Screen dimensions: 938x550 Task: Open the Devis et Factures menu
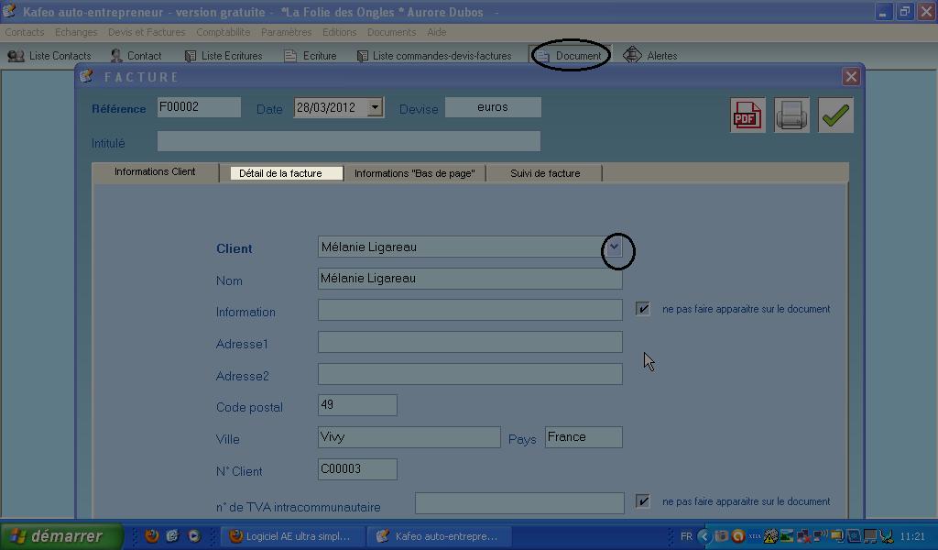(147, 32)
